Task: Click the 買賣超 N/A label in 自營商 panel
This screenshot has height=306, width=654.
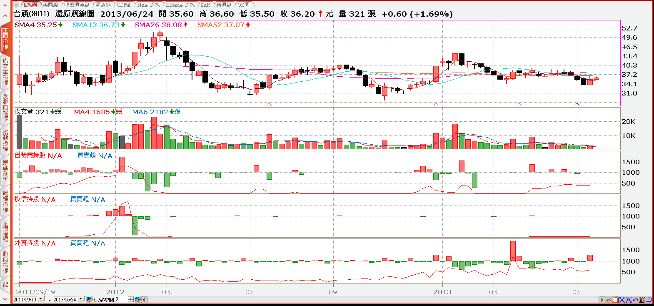Action: coord(95,156)
